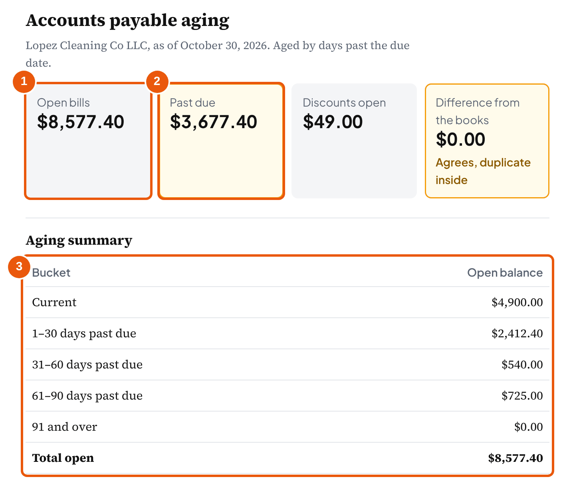575x491 pixels.
Task: Select the Discounts open summary card
Action: click(354, 141)
